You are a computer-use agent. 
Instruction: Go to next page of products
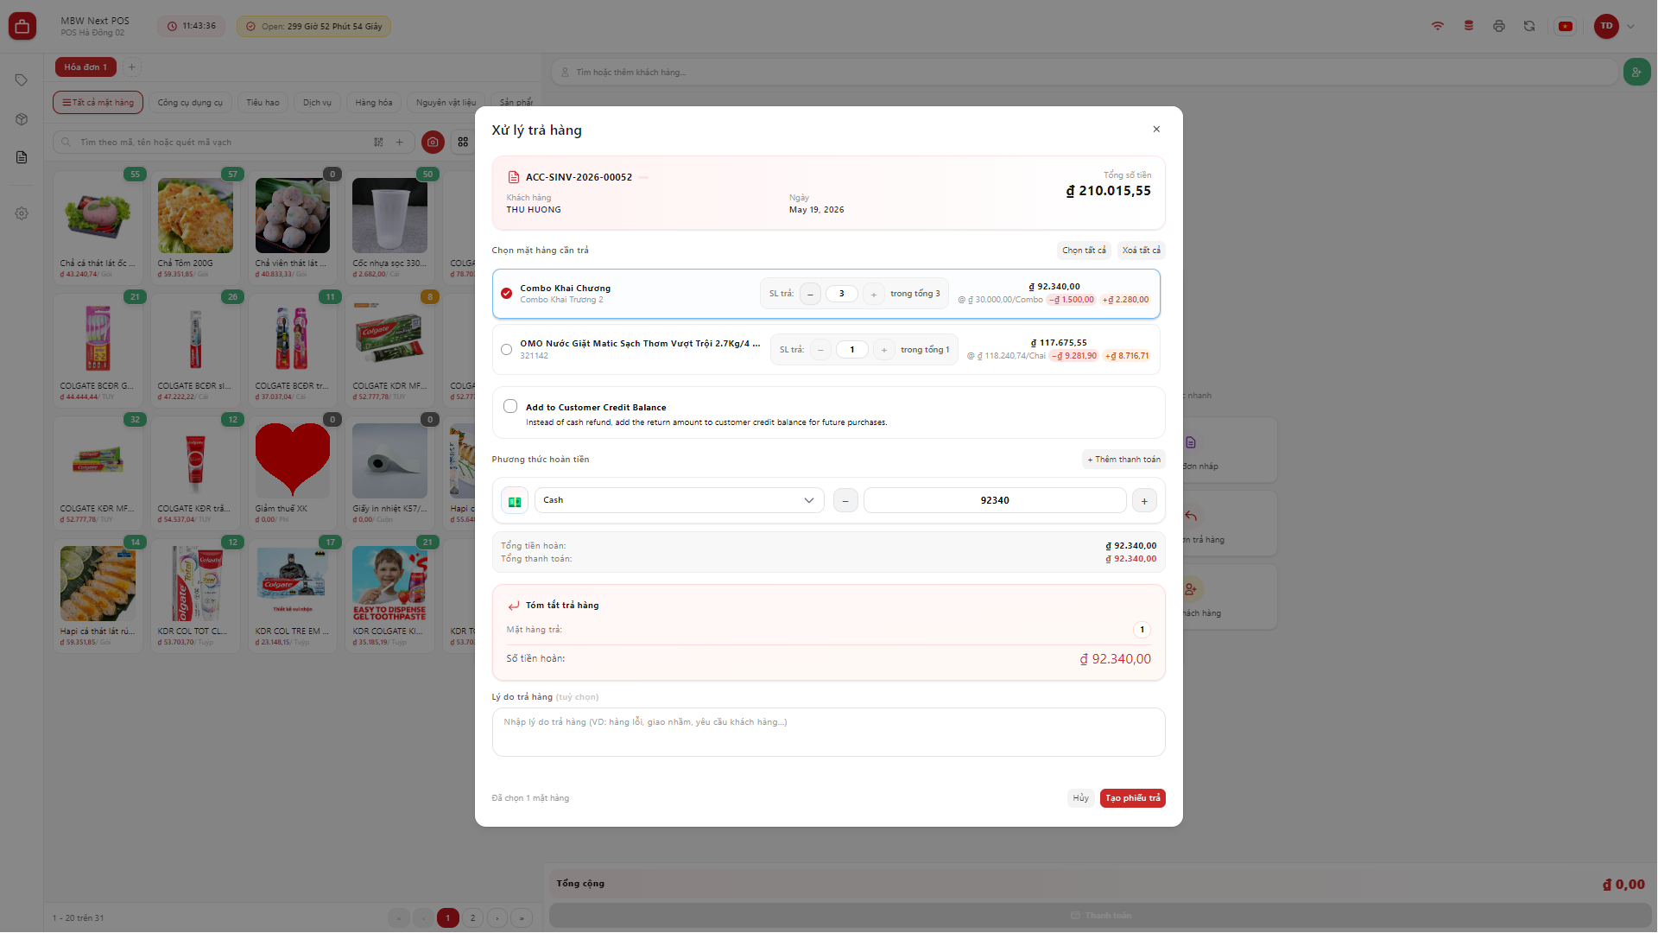coord(497,918)
